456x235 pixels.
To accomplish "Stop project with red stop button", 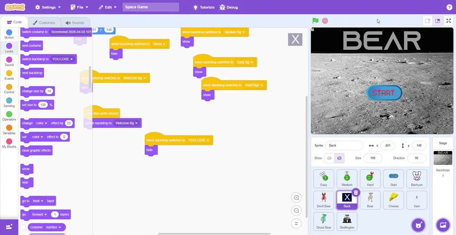I will (325, 21).
